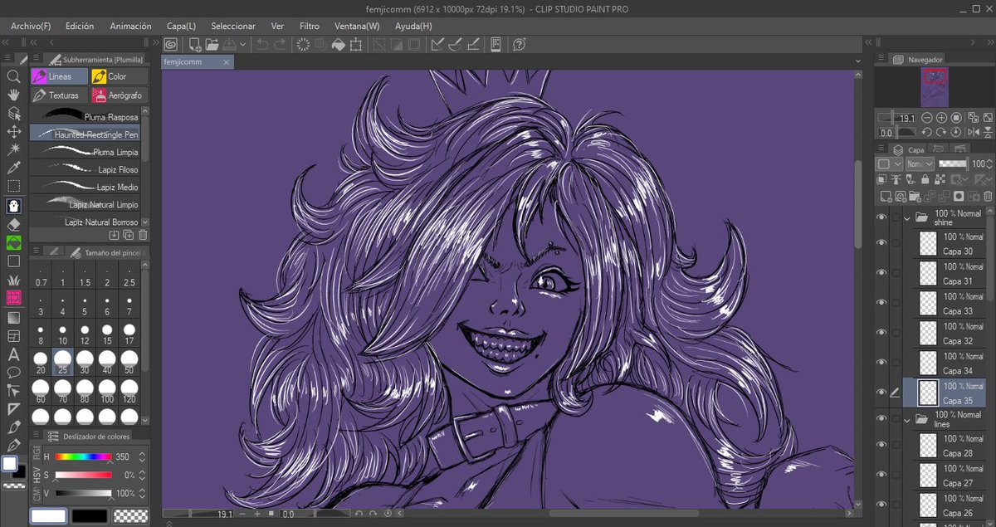
Task: Hide layer Capa 31
Action: pyautogui.click(x=882, y=272)
